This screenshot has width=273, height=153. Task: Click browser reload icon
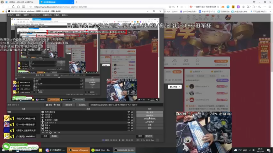click(13, 7)
